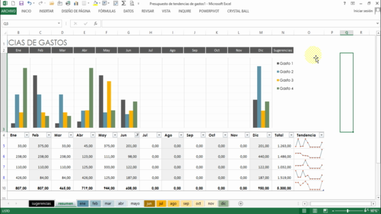Redo the last undone action
Image resolution: width=381 pixels, height=214 pixels.
tap(40, 4)
